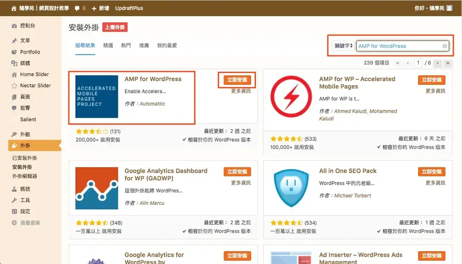Click the Portfolio sidebar icon
Viewport: 462px width, 264px height.
click(x=14, y=52)
